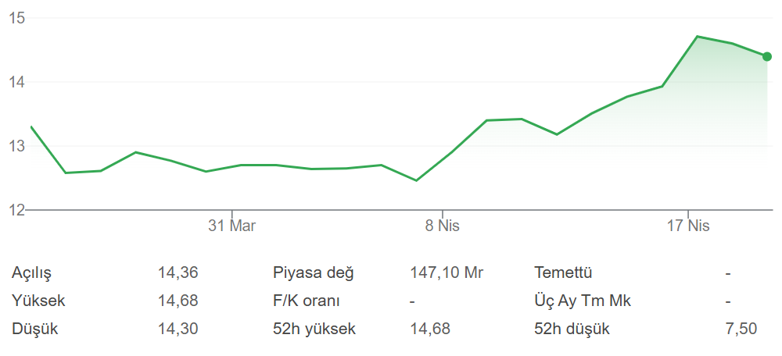Select the F/K oranı label
Image resolution: width=782 pixels, height=356 pixels.
(x=307, y=301)
